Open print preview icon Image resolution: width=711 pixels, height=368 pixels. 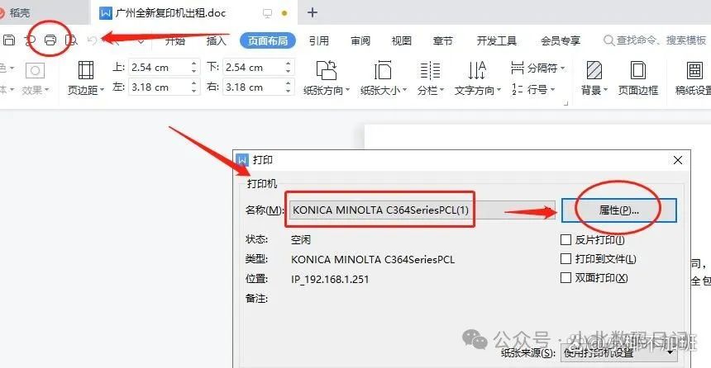click(x=71, y=40)
